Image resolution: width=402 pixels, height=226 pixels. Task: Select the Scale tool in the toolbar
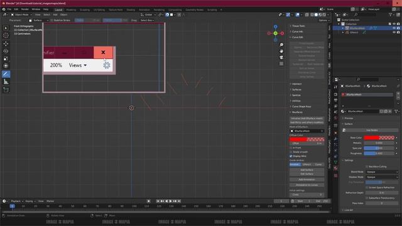coord(6,58)
